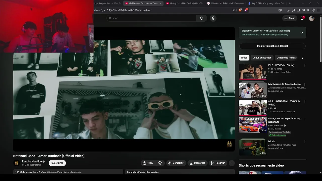Open options for Mi Mix

point(305,142)
